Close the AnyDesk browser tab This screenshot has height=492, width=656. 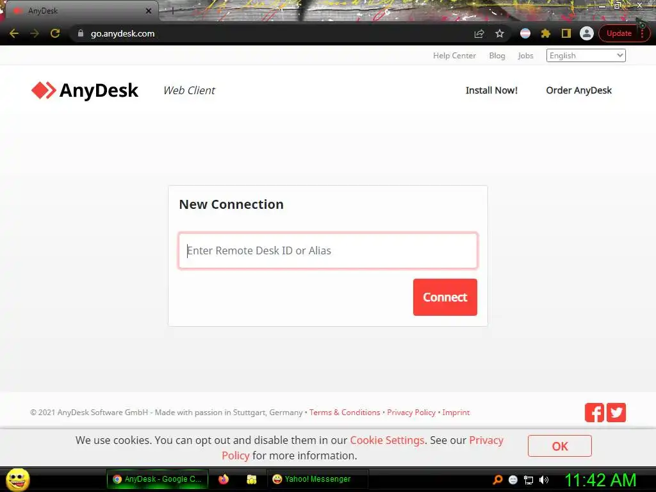point(149,11)
